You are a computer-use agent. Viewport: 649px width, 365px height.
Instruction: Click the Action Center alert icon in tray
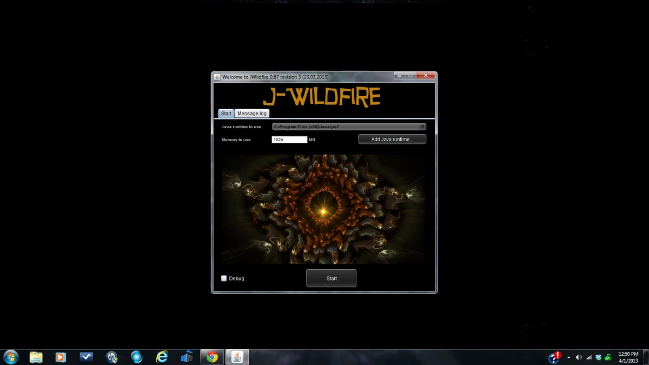[x=555, y=357]
